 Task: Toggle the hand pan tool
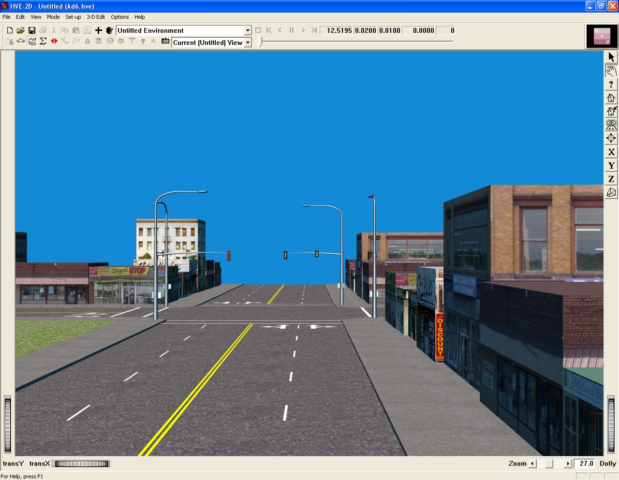[x=611, y=71]
